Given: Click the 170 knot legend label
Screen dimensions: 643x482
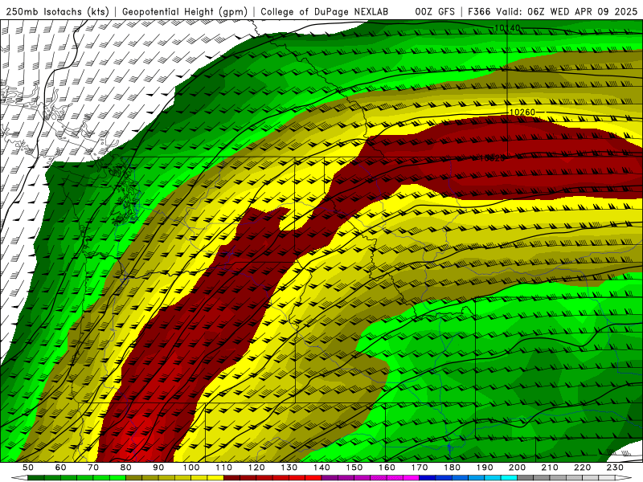Looking at the screenshot, I should [420, 468].
